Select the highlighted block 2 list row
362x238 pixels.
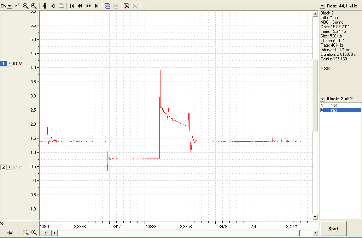pos(340,110)
